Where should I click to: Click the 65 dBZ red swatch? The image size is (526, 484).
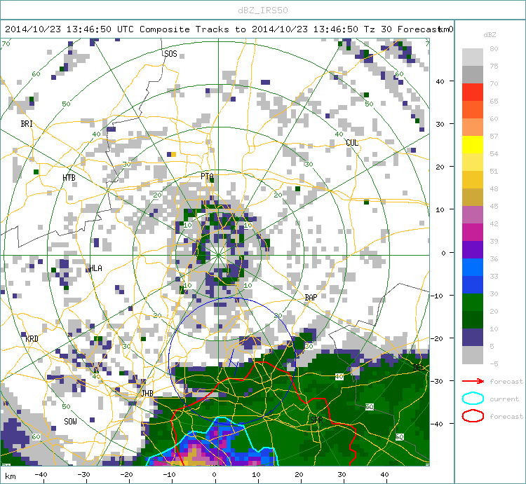[x=473, y=92]
